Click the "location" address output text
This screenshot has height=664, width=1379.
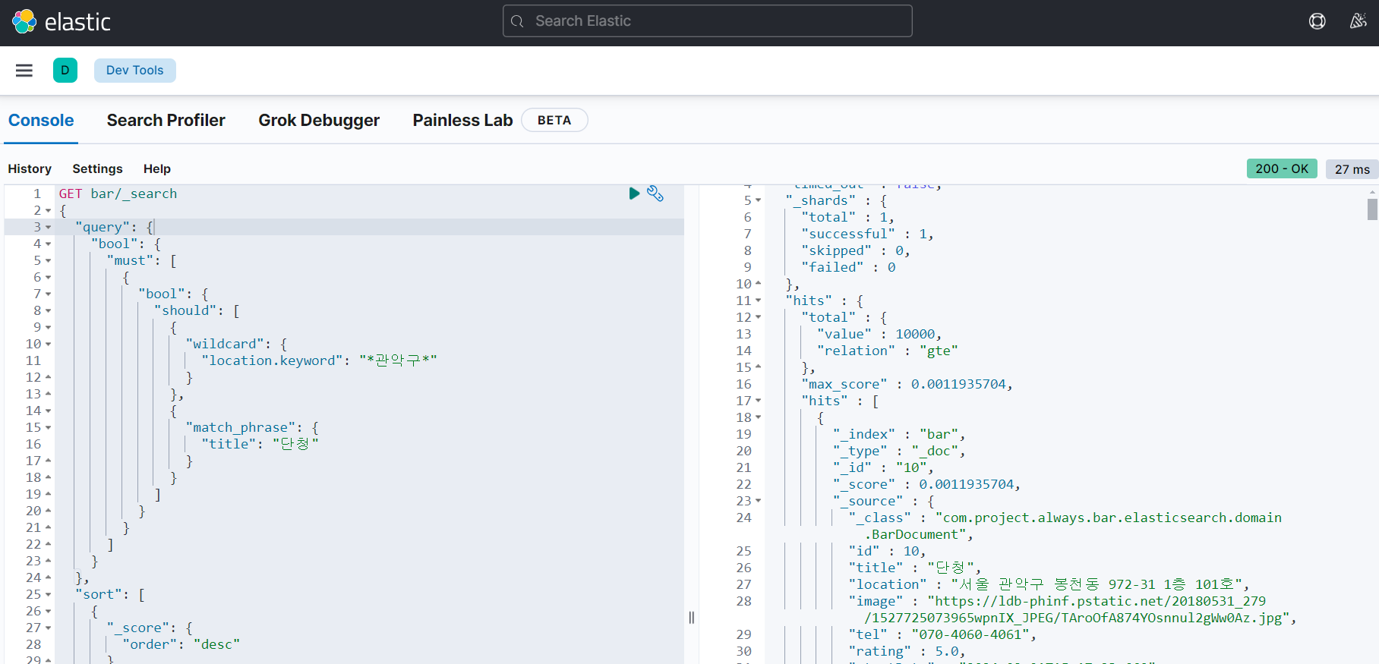1049,584
